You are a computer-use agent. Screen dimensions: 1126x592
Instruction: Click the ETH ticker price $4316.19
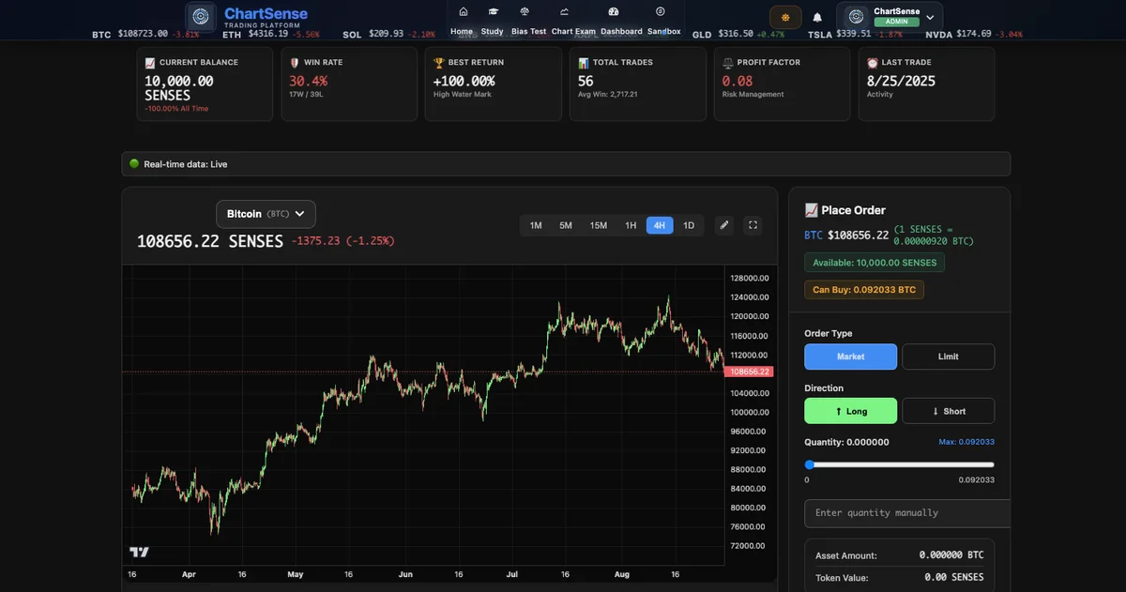pyautogui.click(x=268, y=34)
